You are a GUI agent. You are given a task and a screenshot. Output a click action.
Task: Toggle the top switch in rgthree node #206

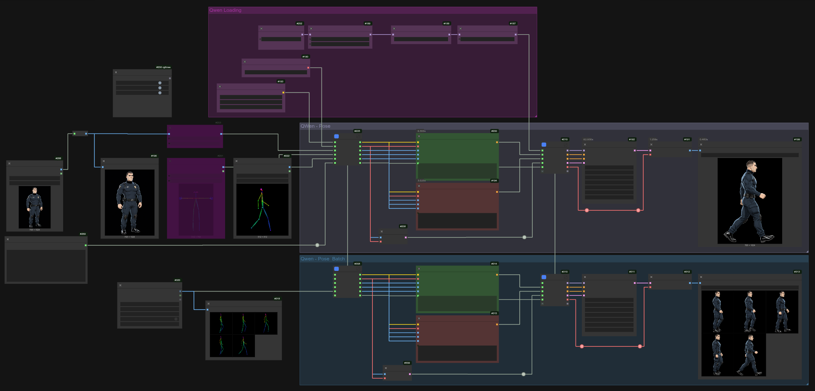point(160,83)
